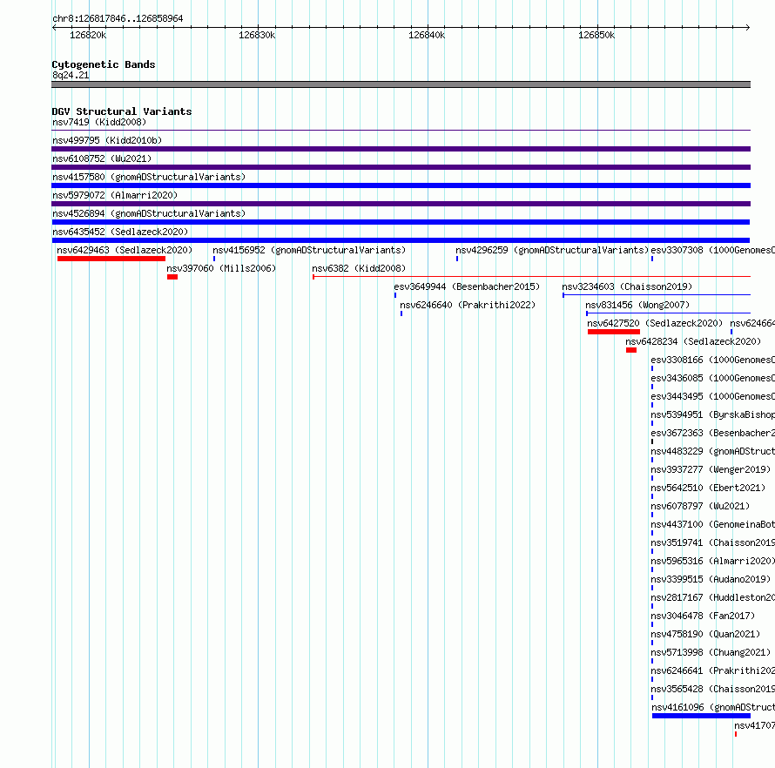The width and height of the screenshot is (775, 768).
Task: Select chr8:126817846..126858964 coordinates text
Action: click(118, 18)
